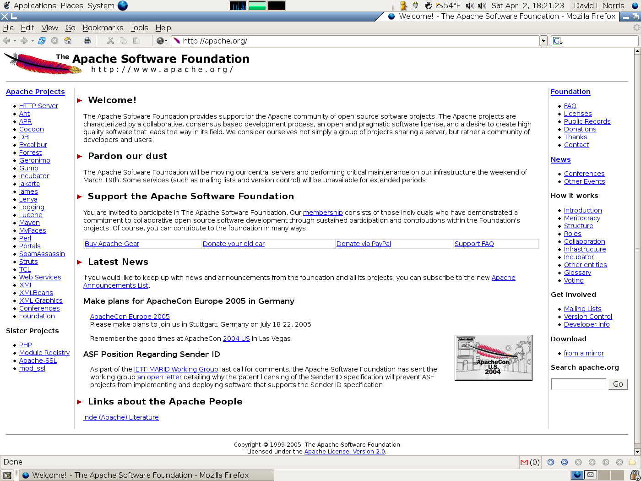This screenshot has width=641, height=481.
Task: Click the Firefox window button in taskbar
Action: 147,475
